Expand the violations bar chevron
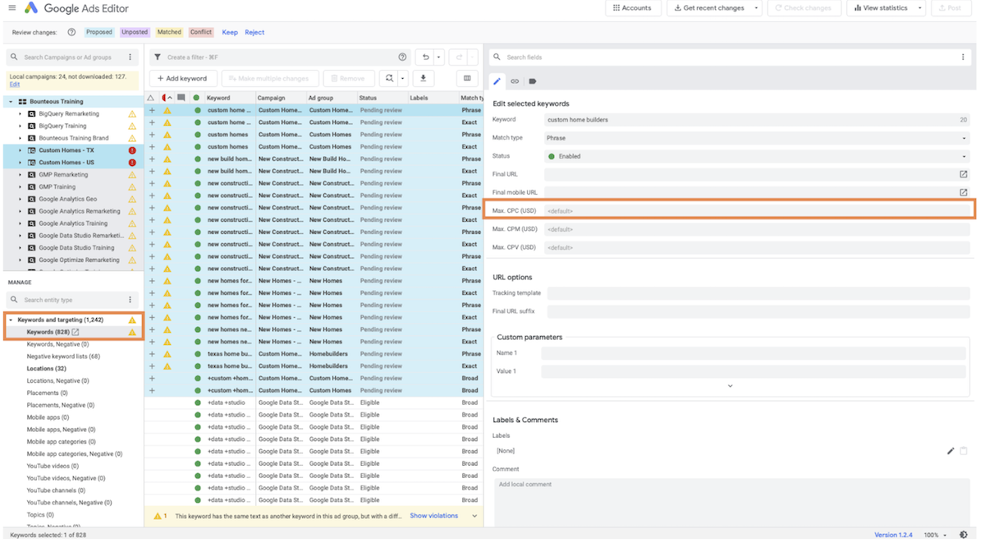 pos(474,516)
